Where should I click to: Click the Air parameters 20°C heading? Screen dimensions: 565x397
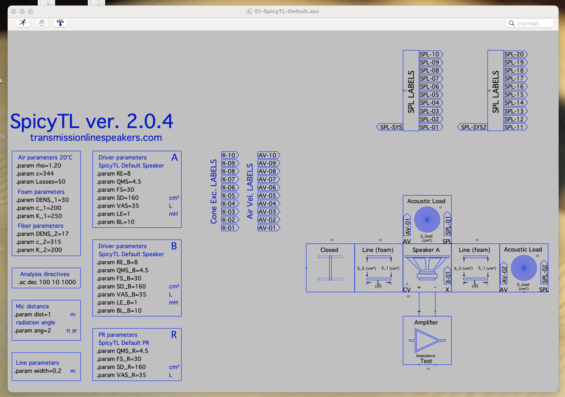coord(45,157)
